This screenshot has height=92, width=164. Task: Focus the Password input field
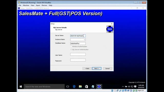[78, 60]
